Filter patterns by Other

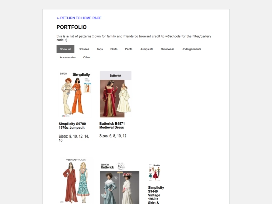point(87,57)
